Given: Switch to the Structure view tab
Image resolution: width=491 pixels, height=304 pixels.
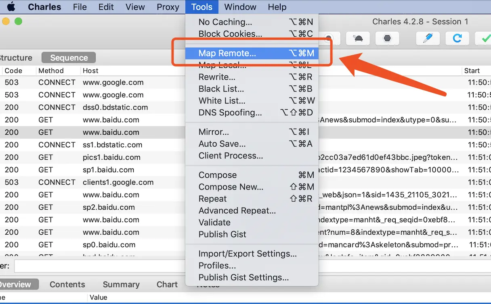Looking at the screenshot, I should tap(16, 58).
